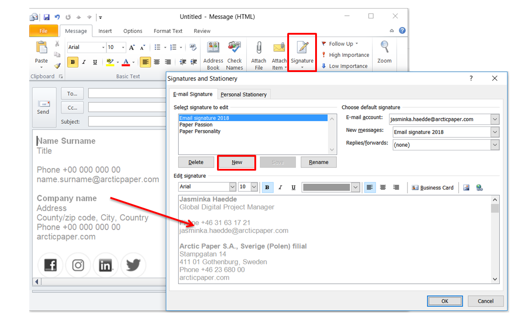Click the Grow Font icon in ribbon
Image resolution: width=529 pixels, height=321 pixels.
tap(132, 47)
